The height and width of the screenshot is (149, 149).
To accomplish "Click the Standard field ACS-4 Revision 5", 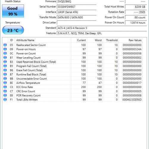I will pos(102,28).
